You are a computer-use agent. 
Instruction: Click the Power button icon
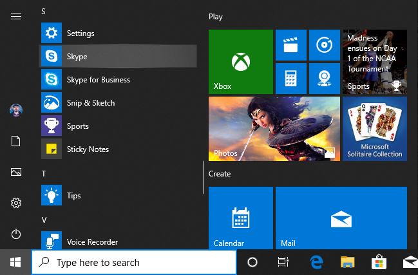[16, 234]
